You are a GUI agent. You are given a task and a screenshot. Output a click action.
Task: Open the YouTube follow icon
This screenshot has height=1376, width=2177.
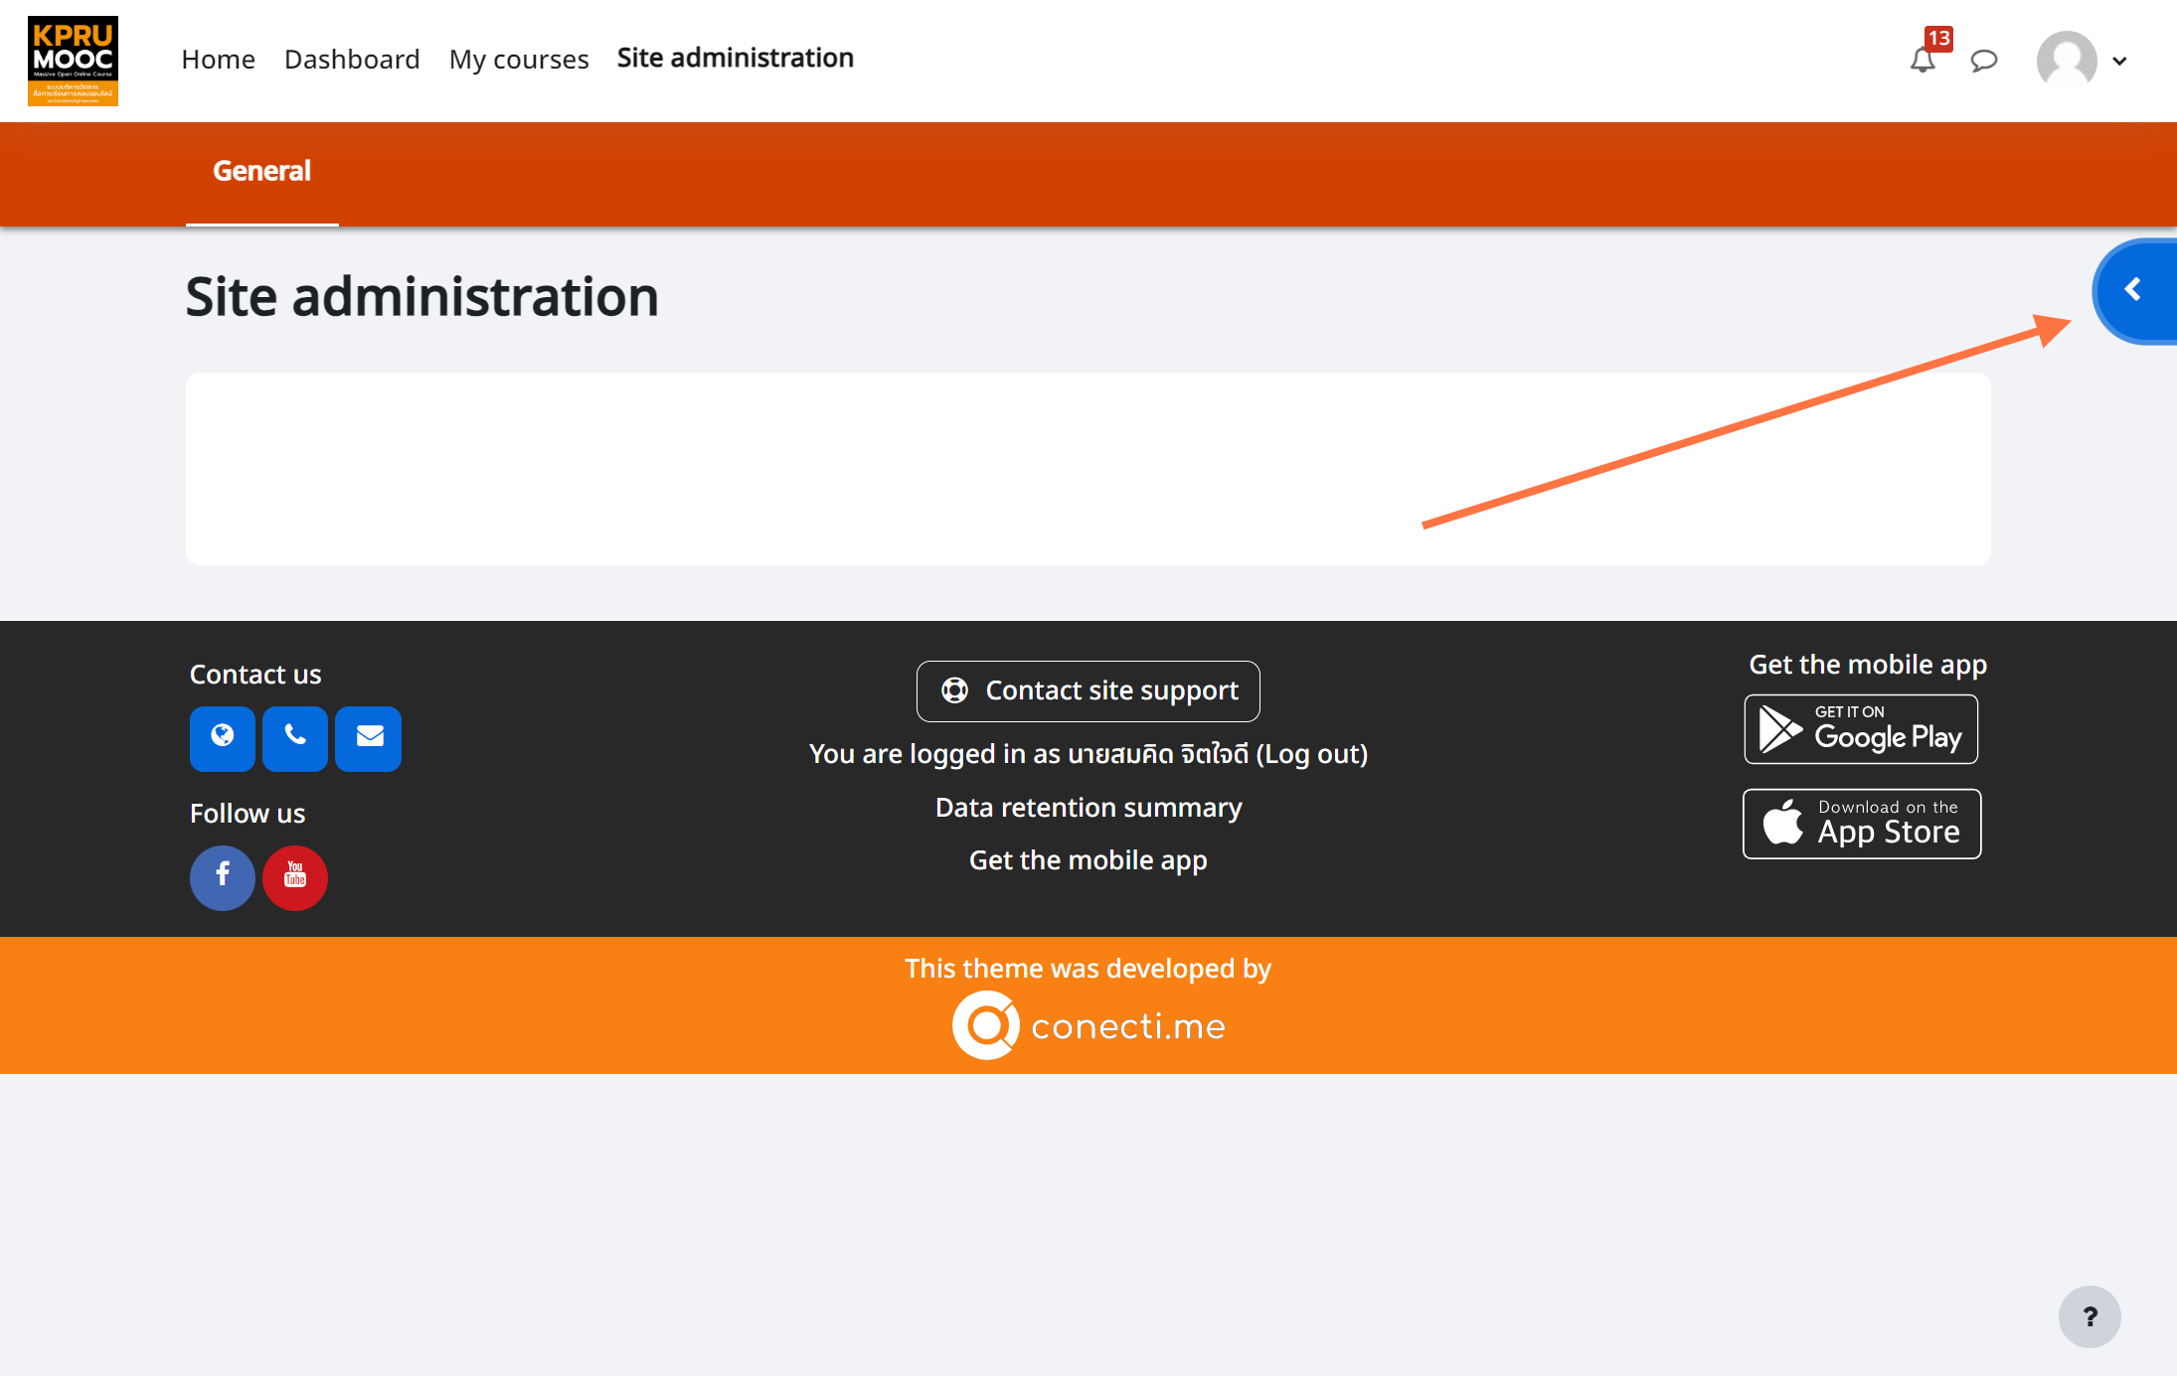295,877
